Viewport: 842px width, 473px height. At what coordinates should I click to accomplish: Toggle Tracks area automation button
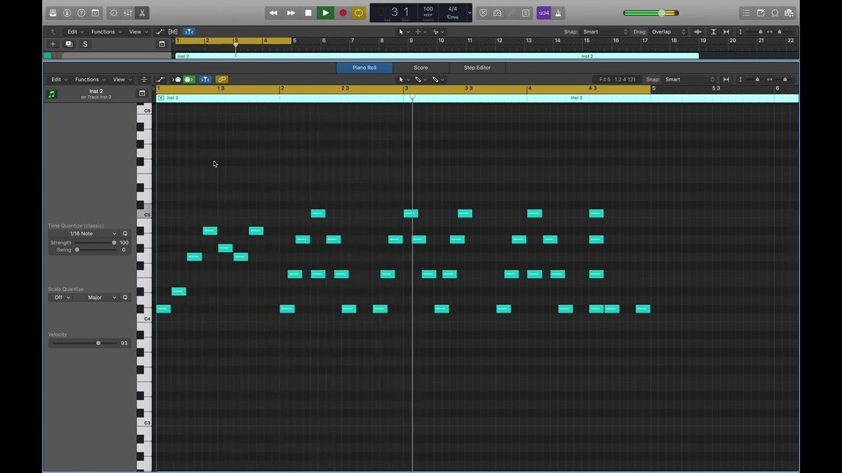[160, 32]
